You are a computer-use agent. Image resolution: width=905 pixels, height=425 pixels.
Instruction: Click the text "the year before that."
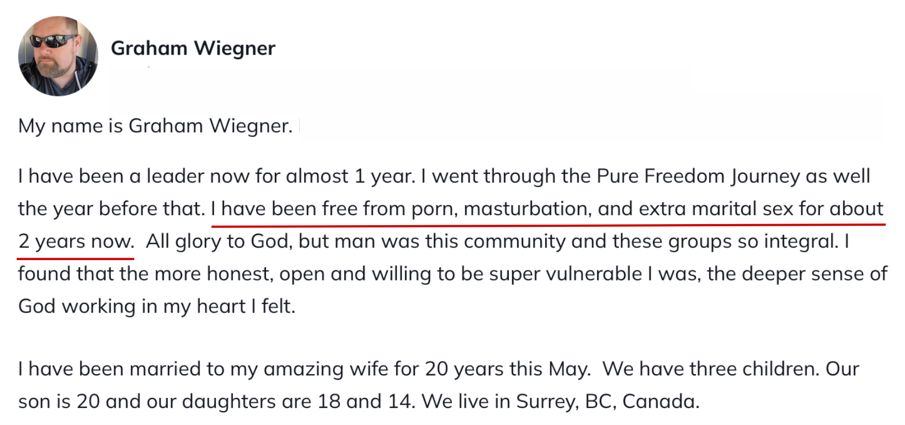(111, 209)
